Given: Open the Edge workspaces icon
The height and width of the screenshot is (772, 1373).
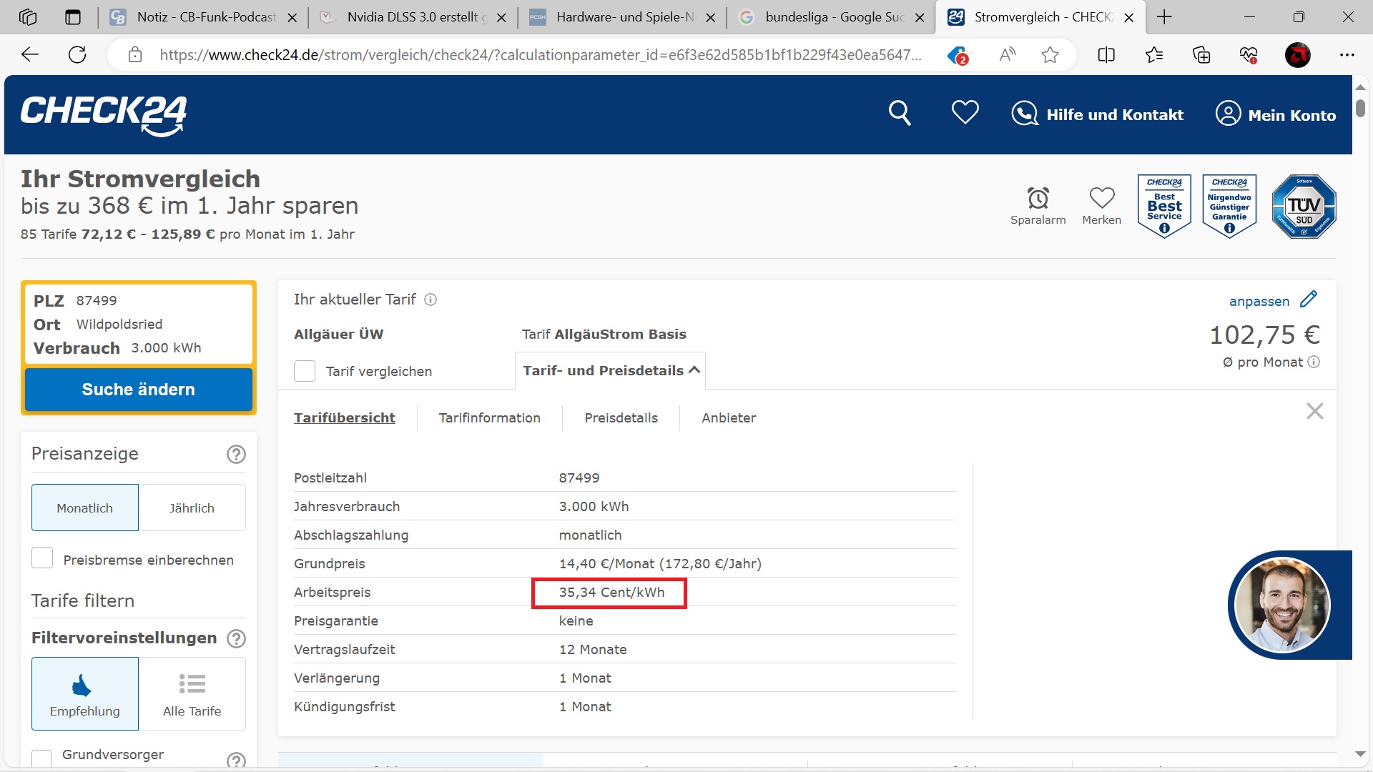Looking at the screenshot, I should pos(28,17).
